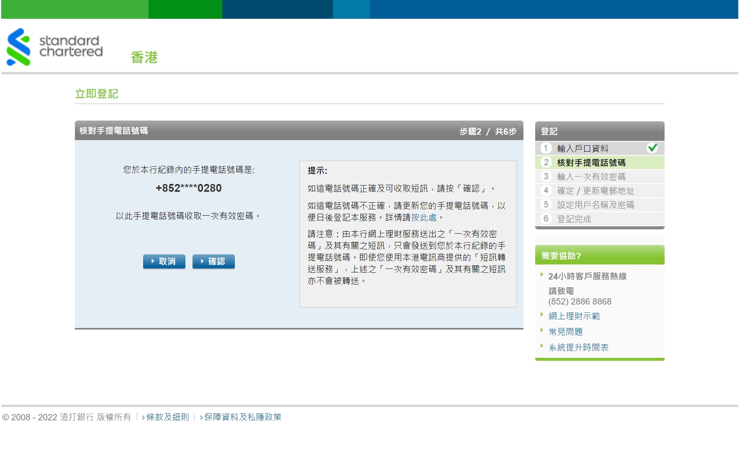Click the 香港 region label
Viewport: 743px width, 454px height.
point(144,58)
